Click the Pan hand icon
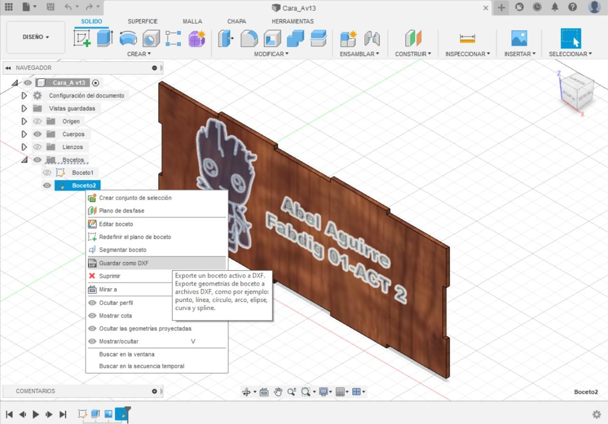 coord(278,392)
